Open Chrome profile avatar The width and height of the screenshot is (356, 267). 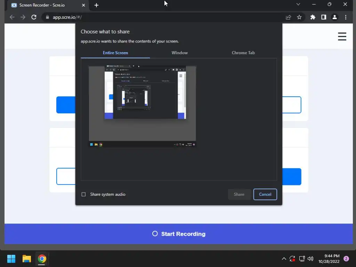335,17
